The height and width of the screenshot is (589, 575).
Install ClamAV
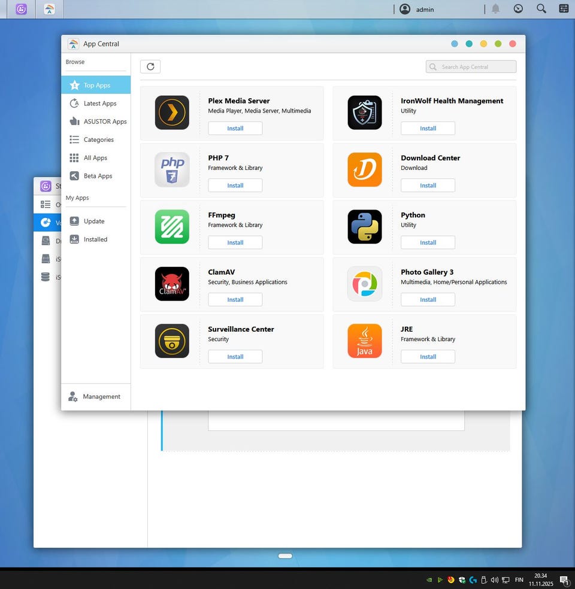click(235, 300)
